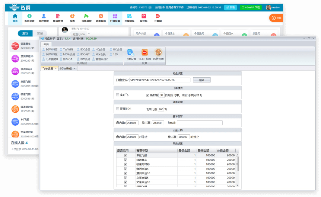Image resolution: width=321 pixels, height=197 pixels.
Task: Open 现场监控 live monitoring
Action: (86, 18)
